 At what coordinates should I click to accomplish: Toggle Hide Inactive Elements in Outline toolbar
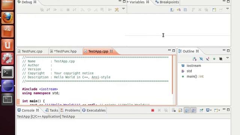221,59
